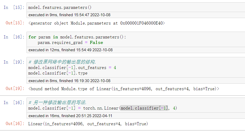This screenshot has width=245, height=131.
Task: Click the executed in 16ms timing line
Action: (70, 116)
